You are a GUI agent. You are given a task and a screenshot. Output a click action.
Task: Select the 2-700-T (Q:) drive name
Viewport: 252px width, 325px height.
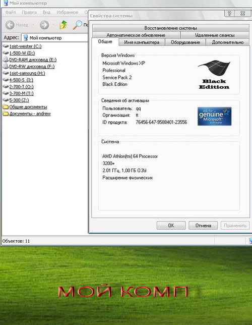pos(21,87)
